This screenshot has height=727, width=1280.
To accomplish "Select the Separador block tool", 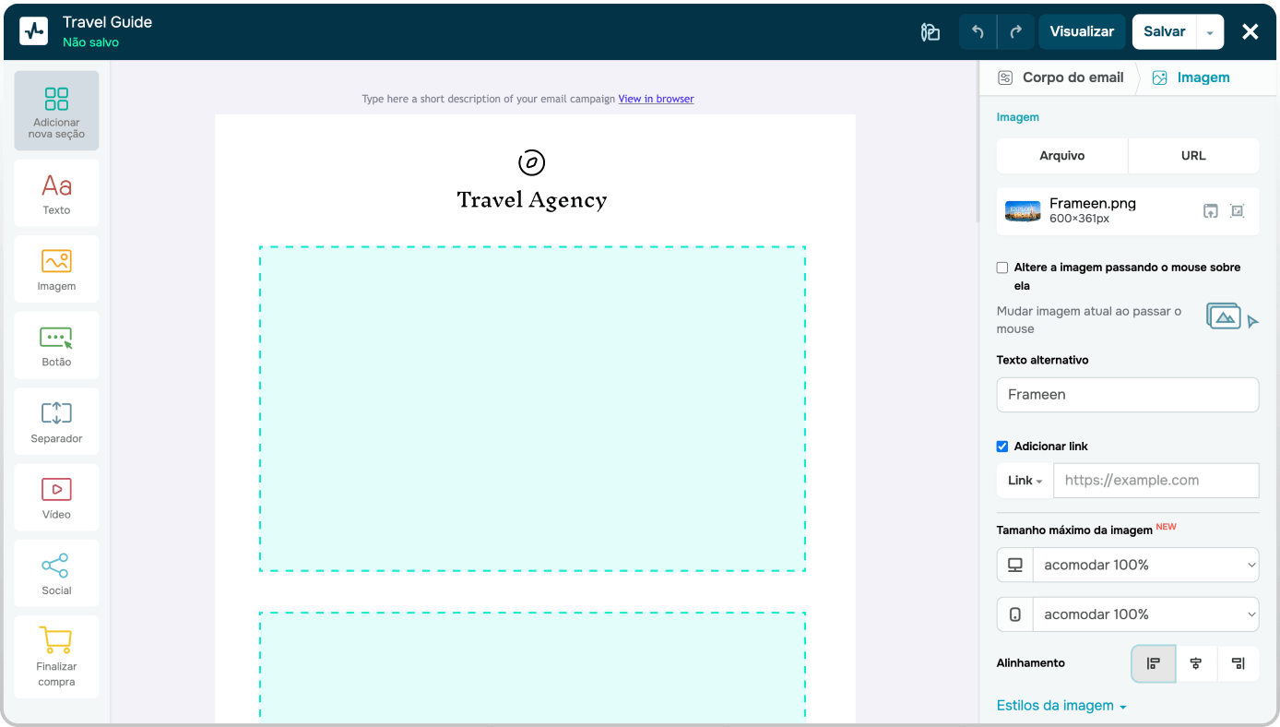I will pos(56,422).
